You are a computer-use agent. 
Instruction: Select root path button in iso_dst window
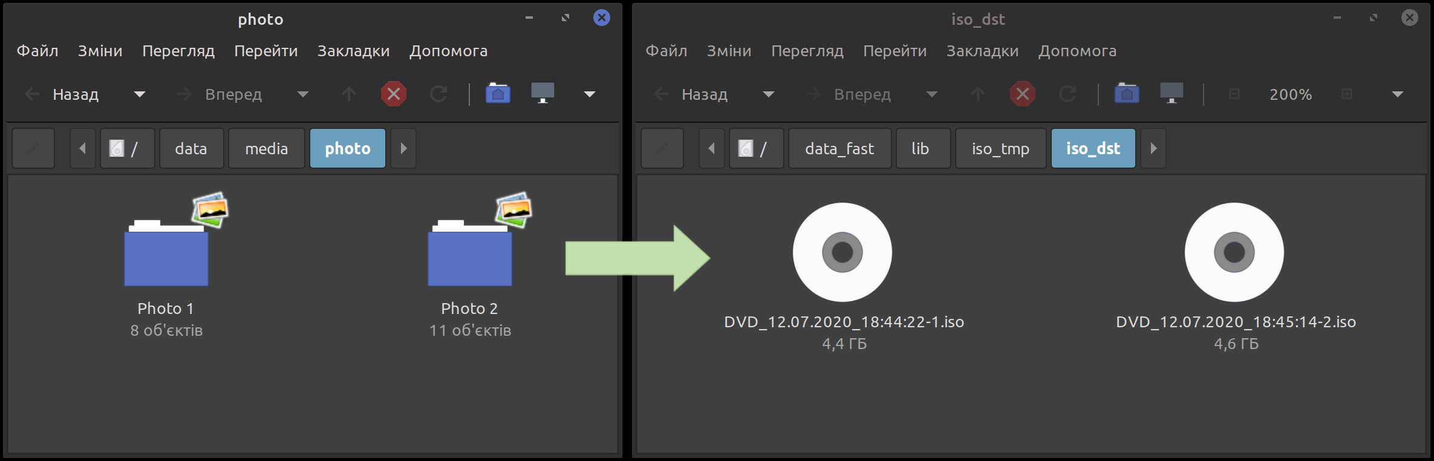click(756, 148)
